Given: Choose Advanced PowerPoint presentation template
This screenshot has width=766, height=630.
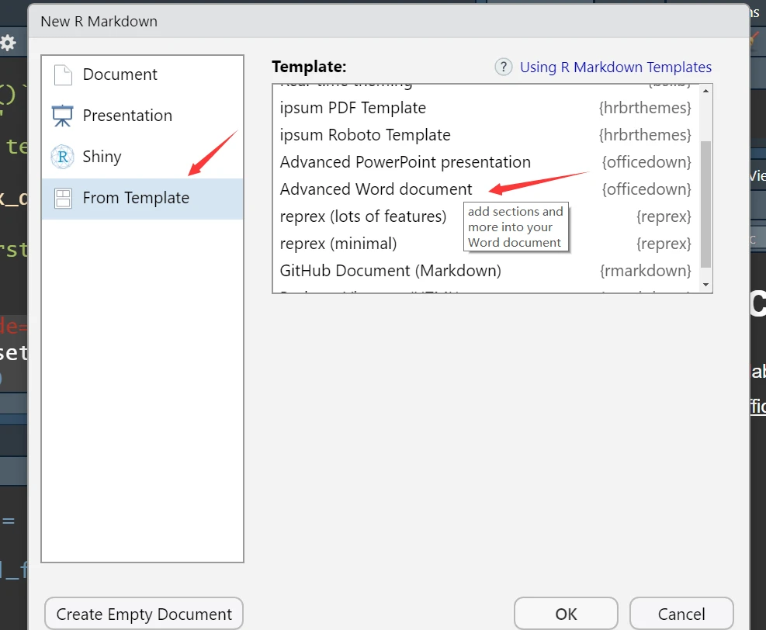Looking at the screenshot, I should (405, 162).
